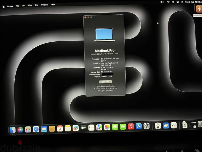Screen dimensions: 202x152
Task: Open the Apple menu
Action: [4, 7]
